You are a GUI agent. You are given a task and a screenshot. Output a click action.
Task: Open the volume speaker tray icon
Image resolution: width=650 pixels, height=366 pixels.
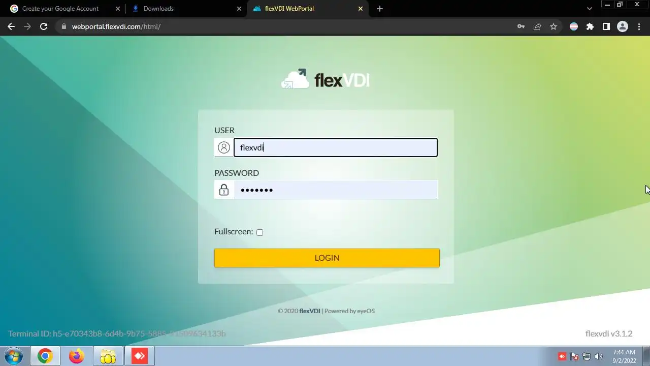tap(599, 356)
